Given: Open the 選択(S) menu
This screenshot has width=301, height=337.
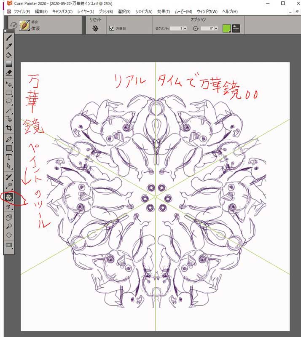Looking at the screenshot, I should (x=124, y=12).
